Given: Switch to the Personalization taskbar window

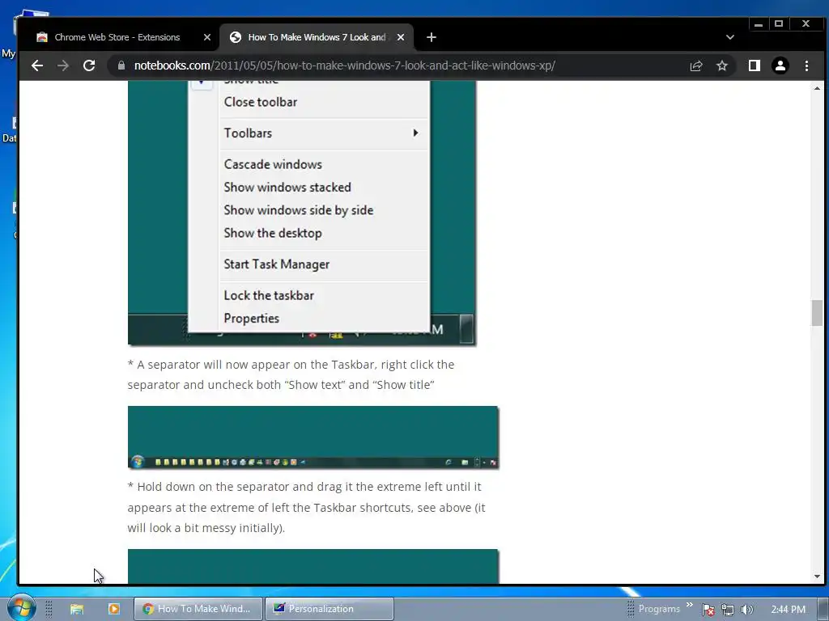Looking at the screenshot, I should [x=329, y=609].
